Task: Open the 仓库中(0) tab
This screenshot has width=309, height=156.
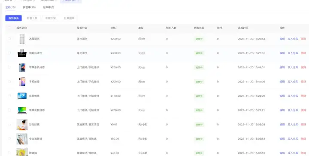Action: point(48,7)
